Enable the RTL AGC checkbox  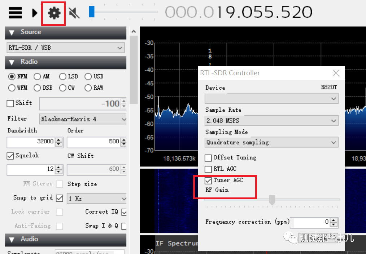point(208,169)
